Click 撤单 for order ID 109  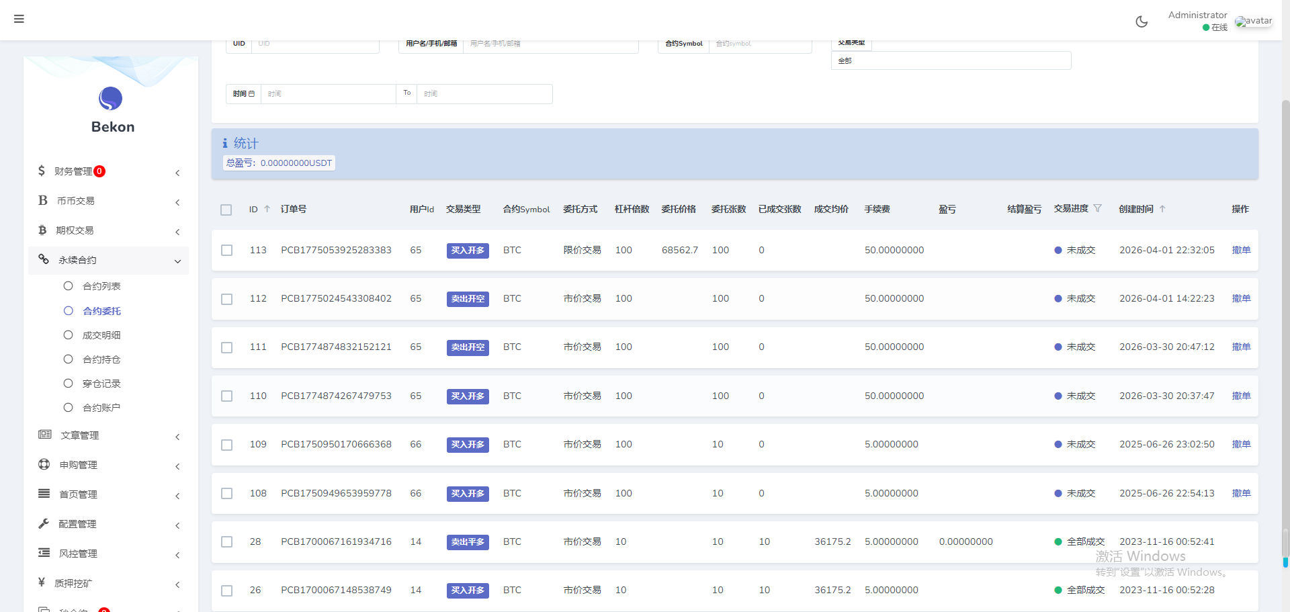[1241, 444]
